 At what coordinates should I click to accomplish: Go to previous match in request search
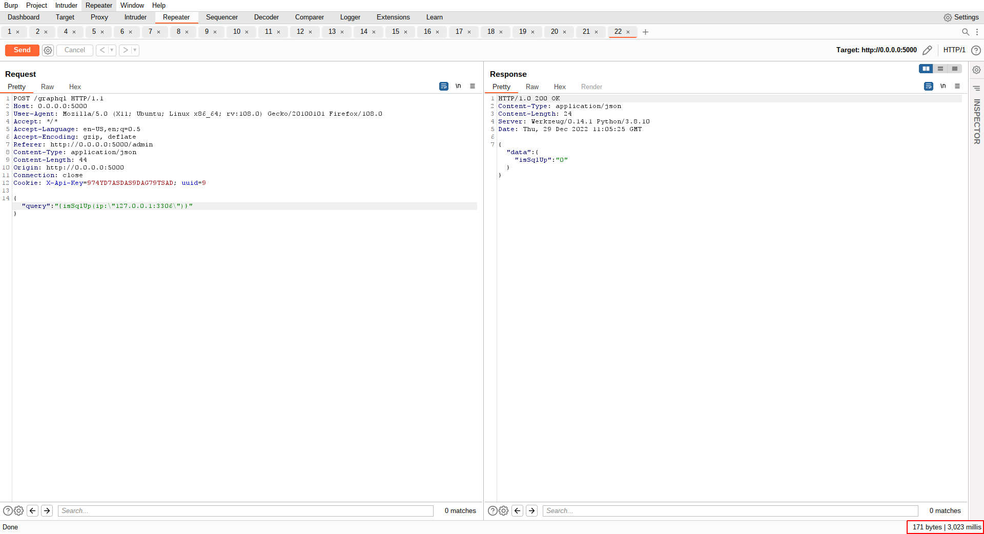[x=33, y=510]
